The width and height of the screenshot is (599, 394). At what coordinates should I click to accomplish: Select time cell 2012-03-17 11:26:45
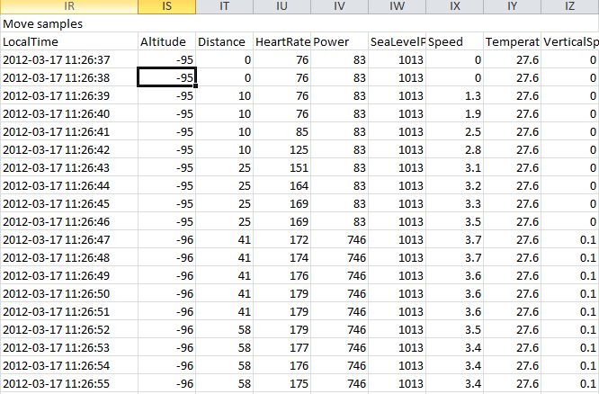coord(68,203)
